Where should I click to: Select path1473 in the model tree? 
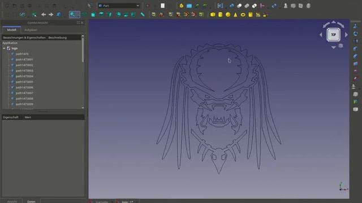(22, 54)
